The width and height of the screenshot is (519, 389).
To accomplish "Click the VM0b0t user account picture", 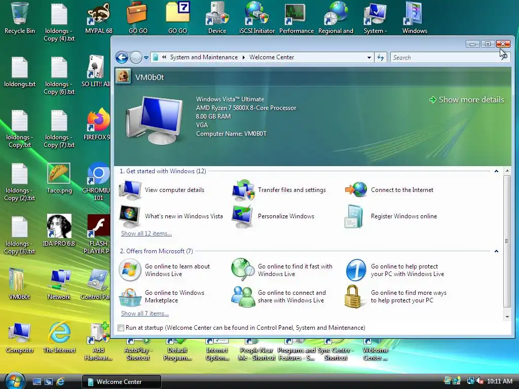I will click(x=123, y=76).
